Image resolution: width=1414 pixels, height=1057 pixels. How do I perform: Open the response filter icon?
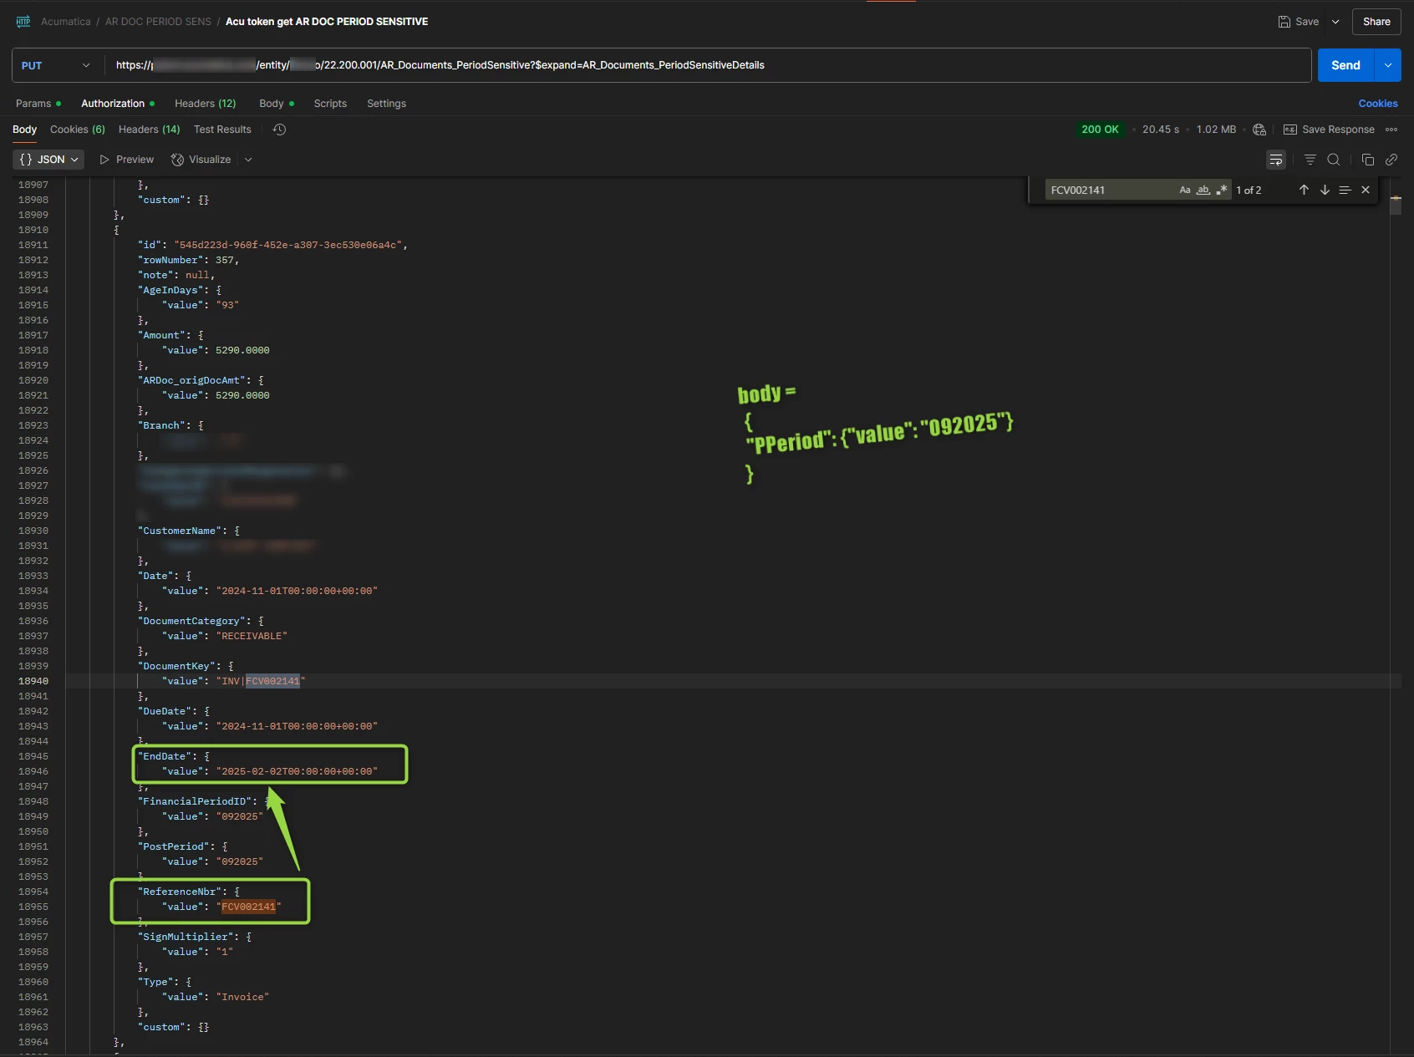1310,160
